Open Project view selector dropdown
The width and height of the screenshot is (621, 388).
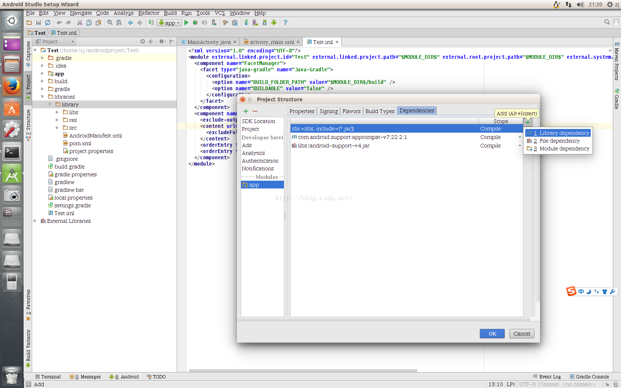click(55, 41)
